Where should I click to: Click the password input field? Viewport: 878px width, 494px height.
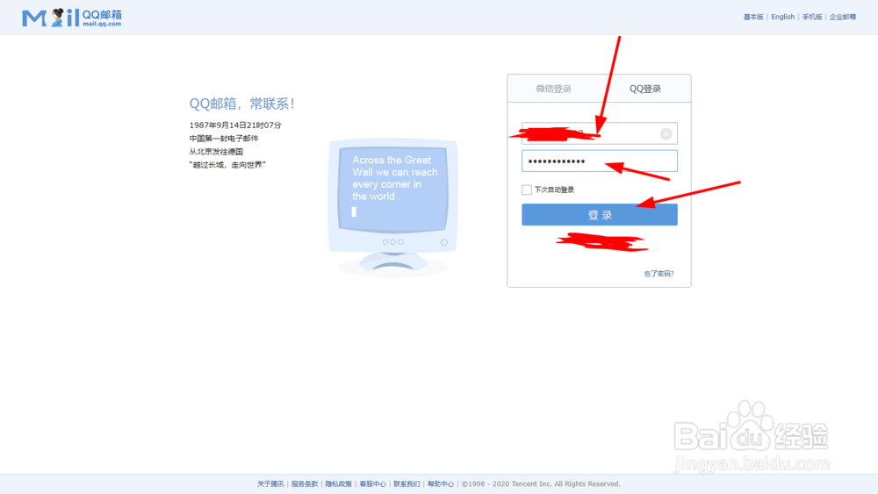pos(599,161)
